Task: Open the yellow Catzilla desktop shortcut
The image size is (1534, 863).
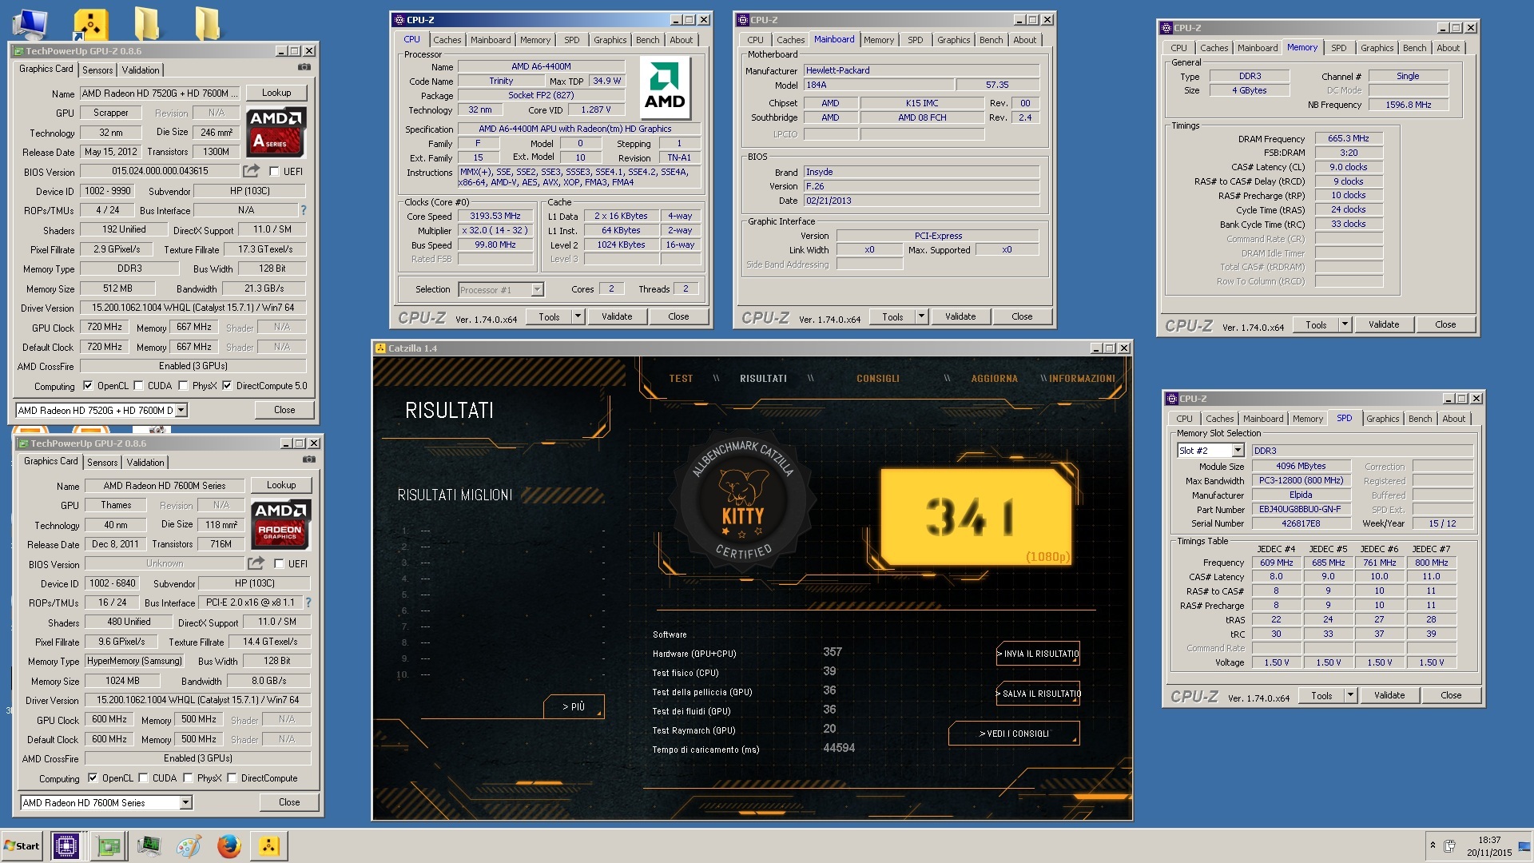Action: pyautogui.click(x=90, y=24)
